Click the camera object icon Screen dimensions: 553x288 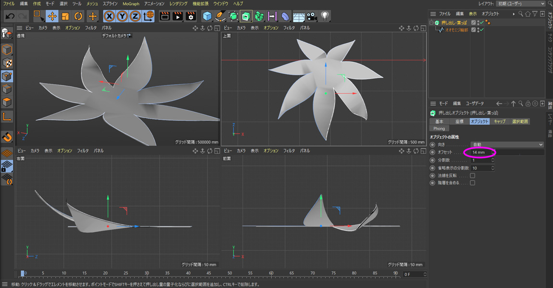[x=312, y=16]
